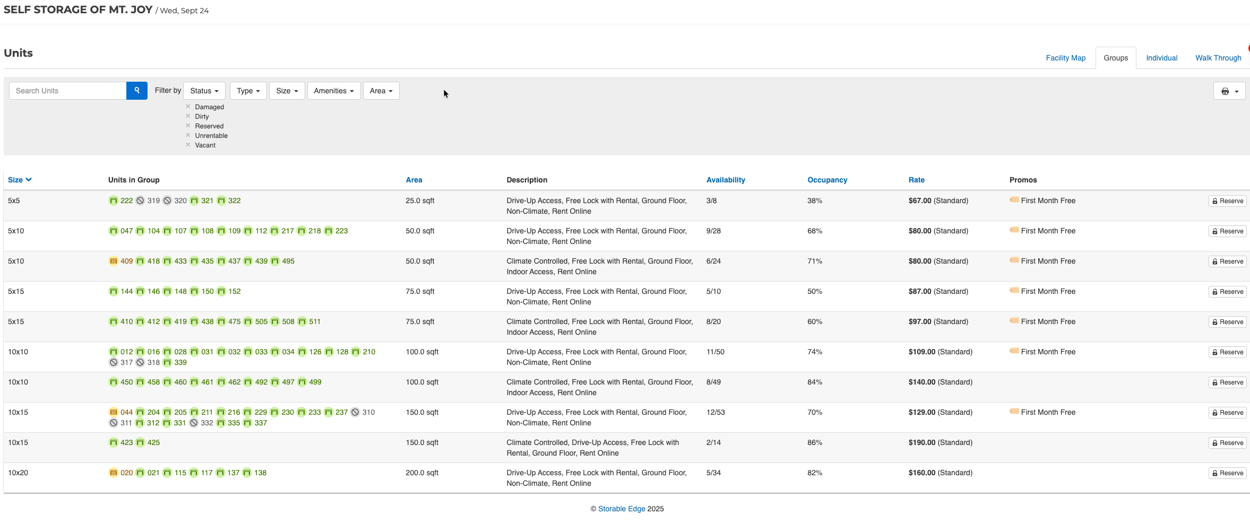
Task: Switch to the Facility Map tab
Action: coord(1065,58)
